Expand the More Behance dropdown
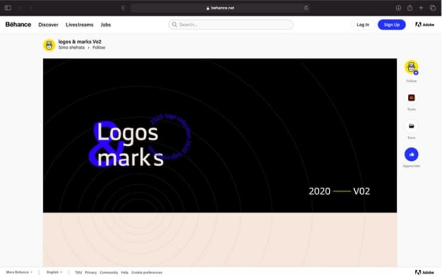442x277 pixels. [x=19, y=272]
